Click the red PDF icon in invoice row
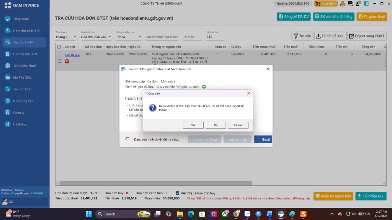The image size is (392, 220). 67,61
